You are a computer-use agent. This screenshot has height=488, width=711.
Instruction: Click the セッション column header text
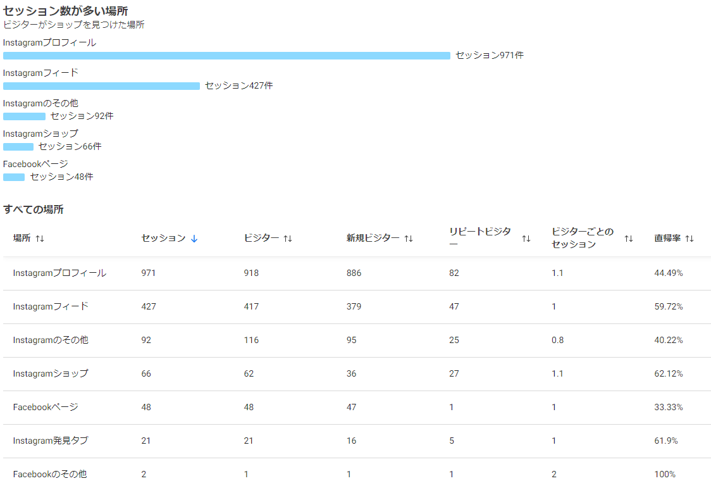click(164, 238)
